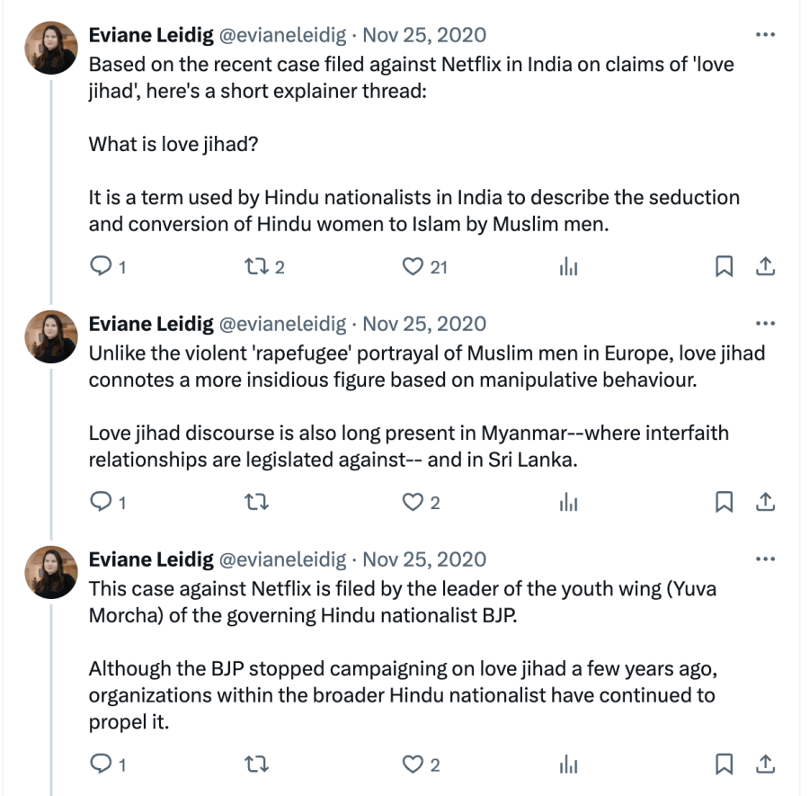The width and height of the screenshot is (809, 796).
Task: Click the profile avatar on the first tweet
Action: [x=50, y=46]
